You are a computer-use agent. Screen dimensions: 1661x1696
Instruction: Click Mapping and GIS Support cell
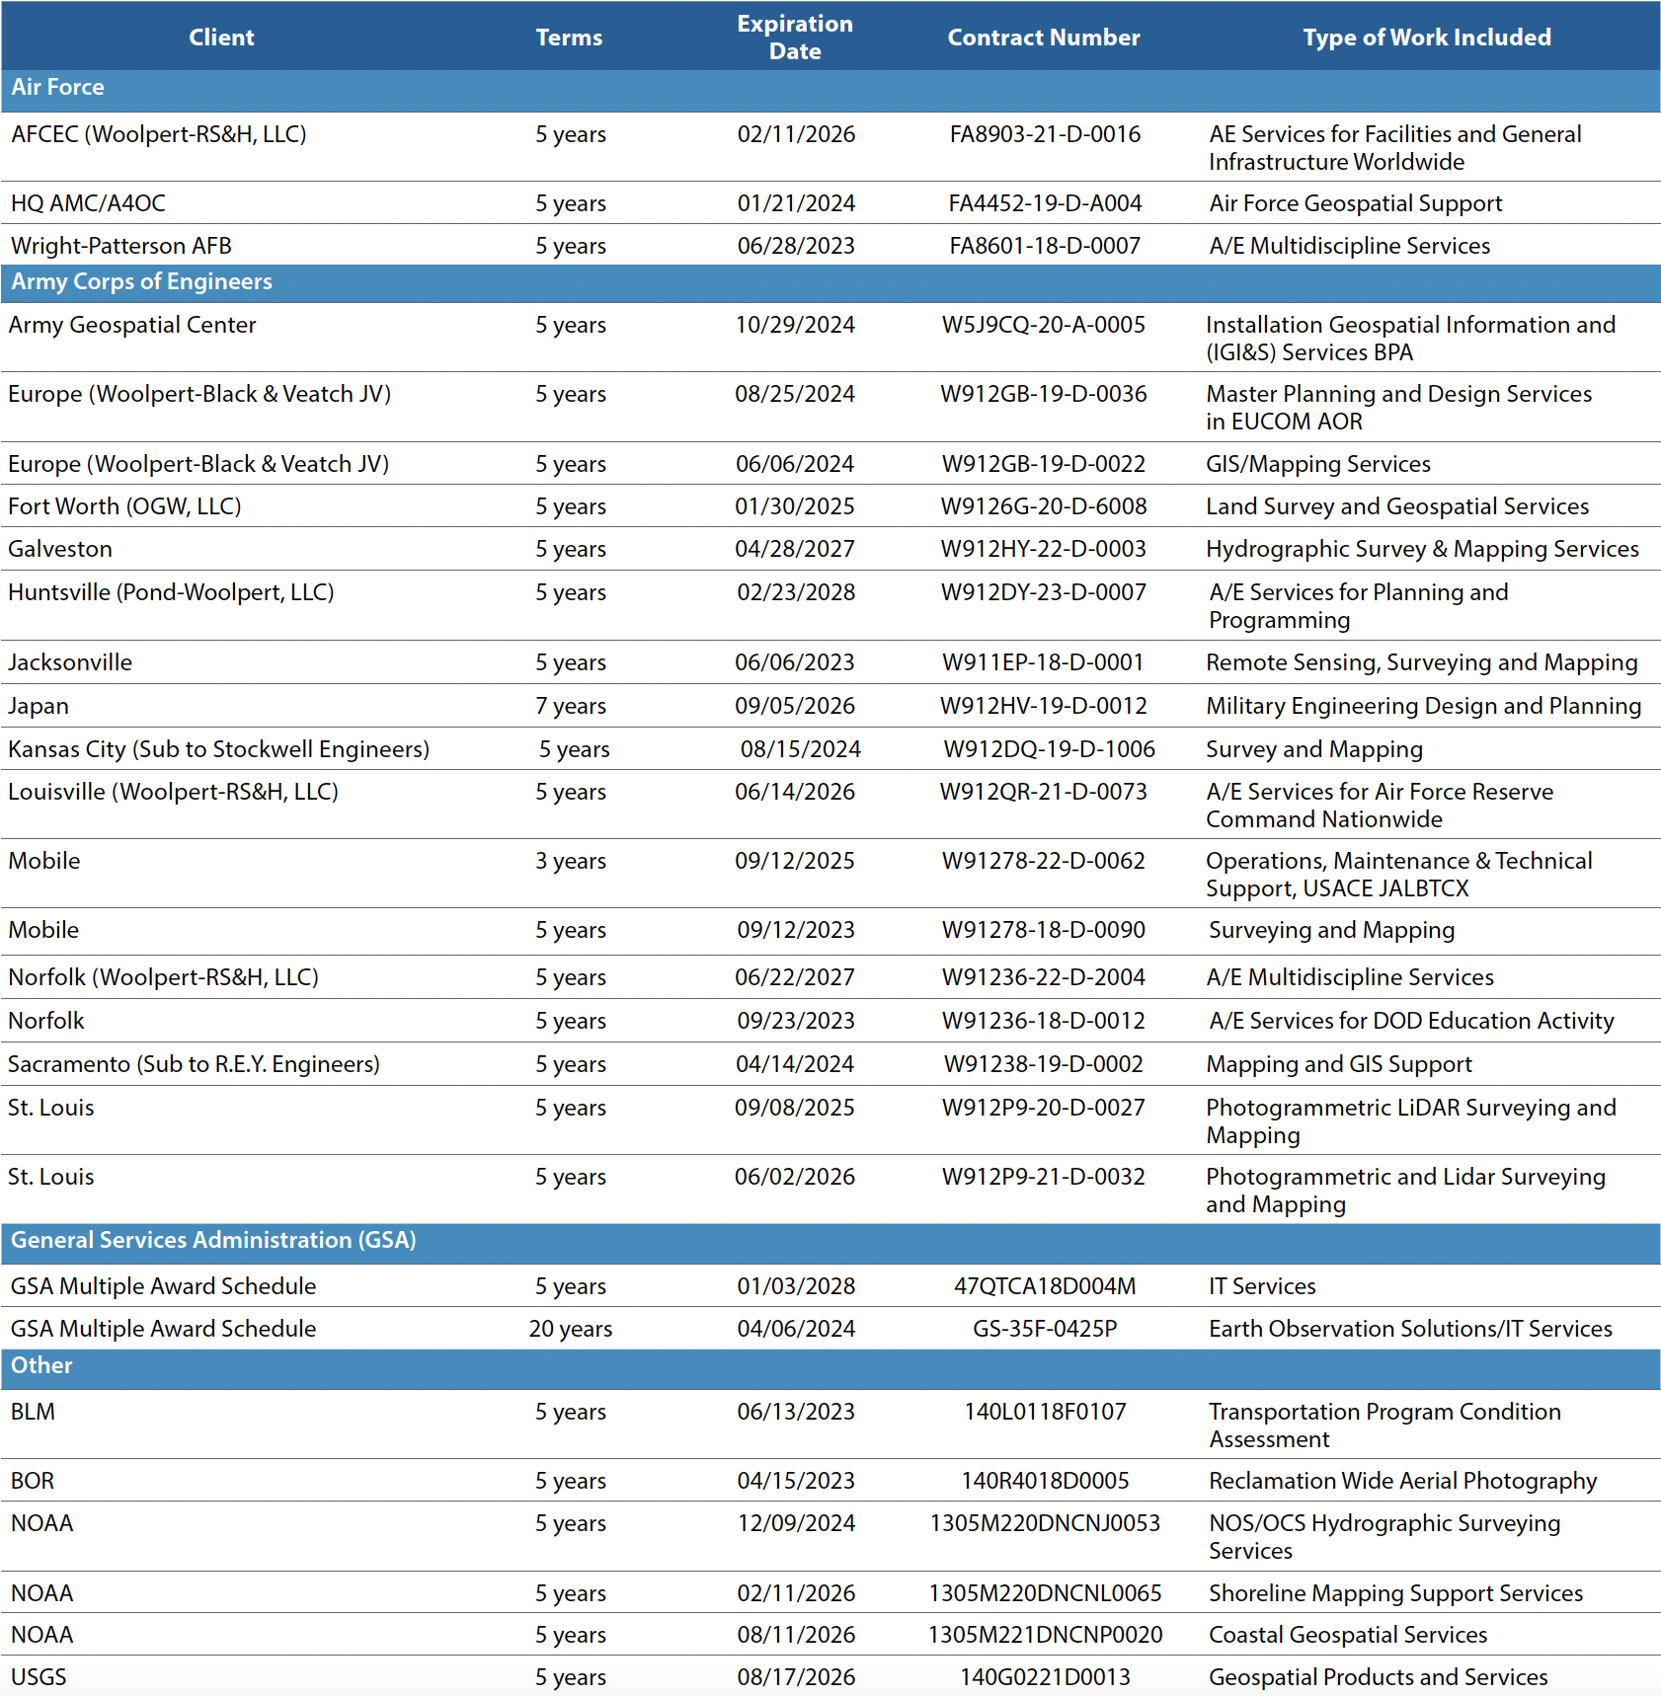pos(1339,1064)
